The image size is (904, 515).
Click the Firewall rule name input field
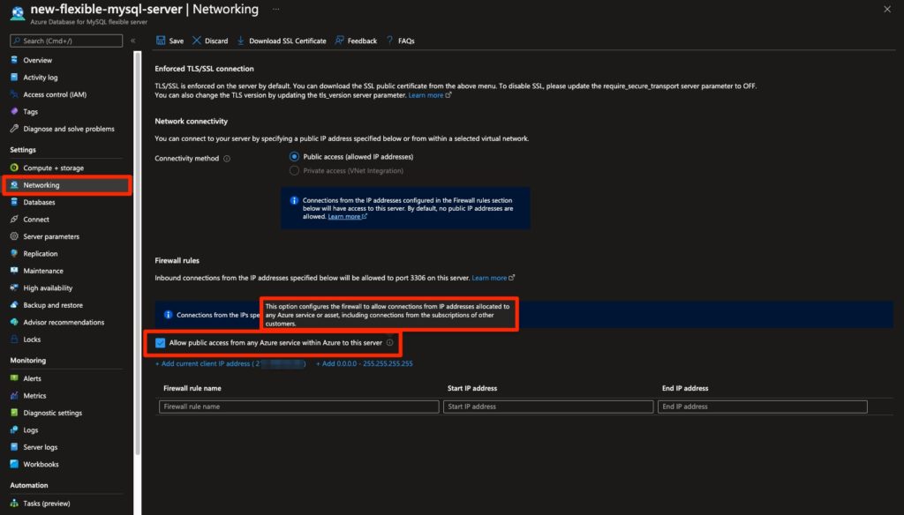pyautogui.click(x=298, y=407)
